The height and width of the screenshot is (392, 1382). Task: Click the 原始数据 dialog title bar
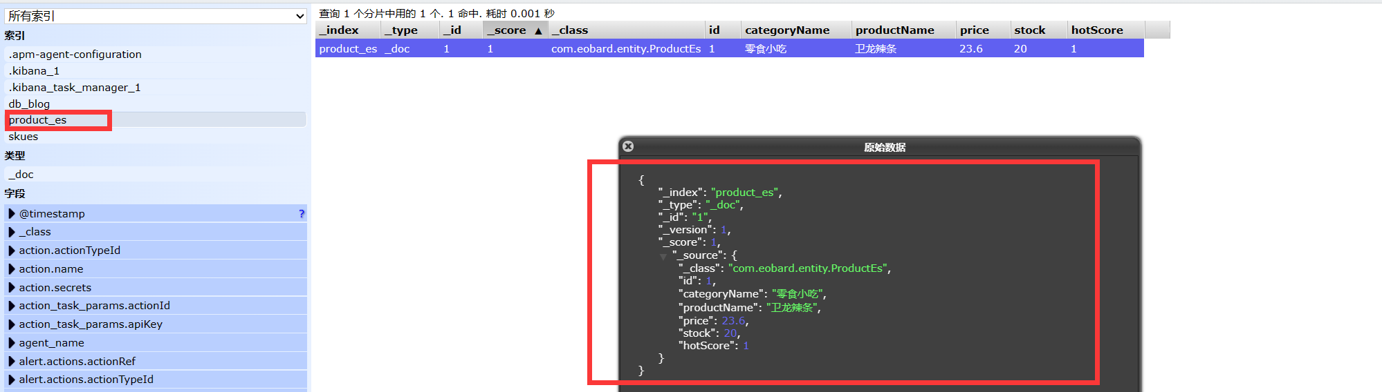[884, 147]
